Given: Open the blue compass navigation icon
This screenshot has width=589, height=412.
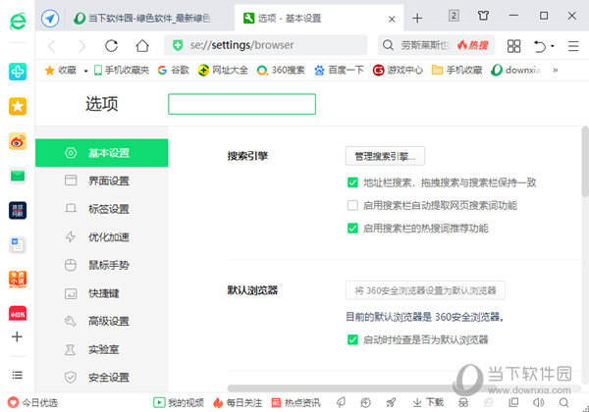Looking at the screenshot, I should point(50,18).
